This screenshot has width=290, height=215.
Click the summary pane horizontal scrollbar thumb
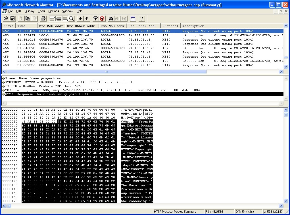[106, 72]
